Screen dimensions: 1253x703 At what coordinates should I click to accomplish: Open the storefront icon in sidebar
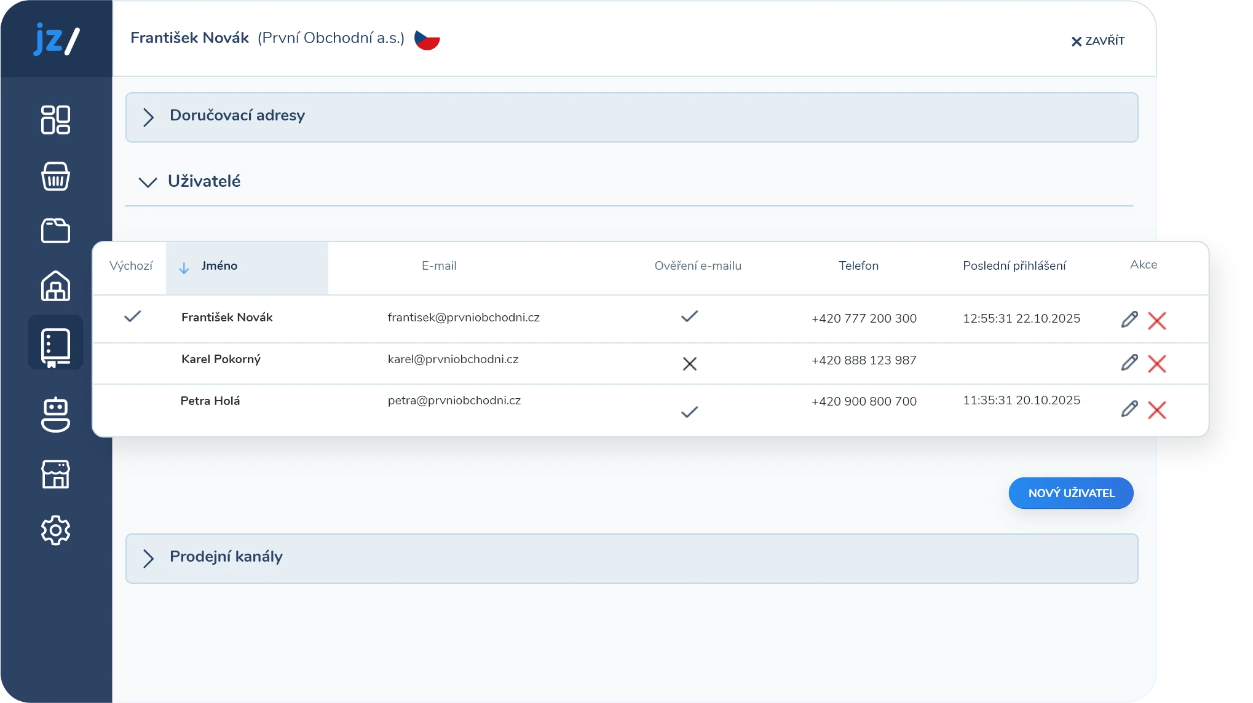(x=55, y=474)
